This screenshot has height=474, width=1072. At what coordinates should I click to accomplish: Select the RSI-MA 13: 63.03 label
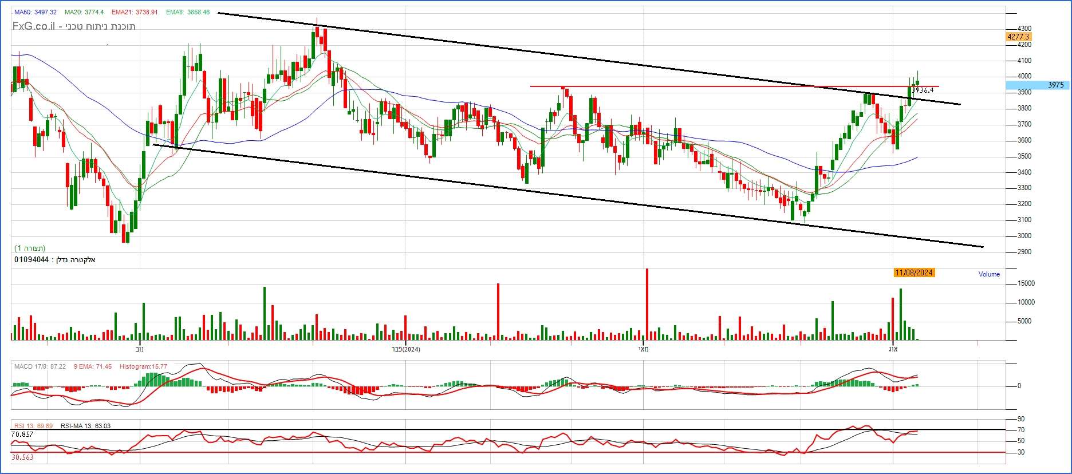pos(86,426)
